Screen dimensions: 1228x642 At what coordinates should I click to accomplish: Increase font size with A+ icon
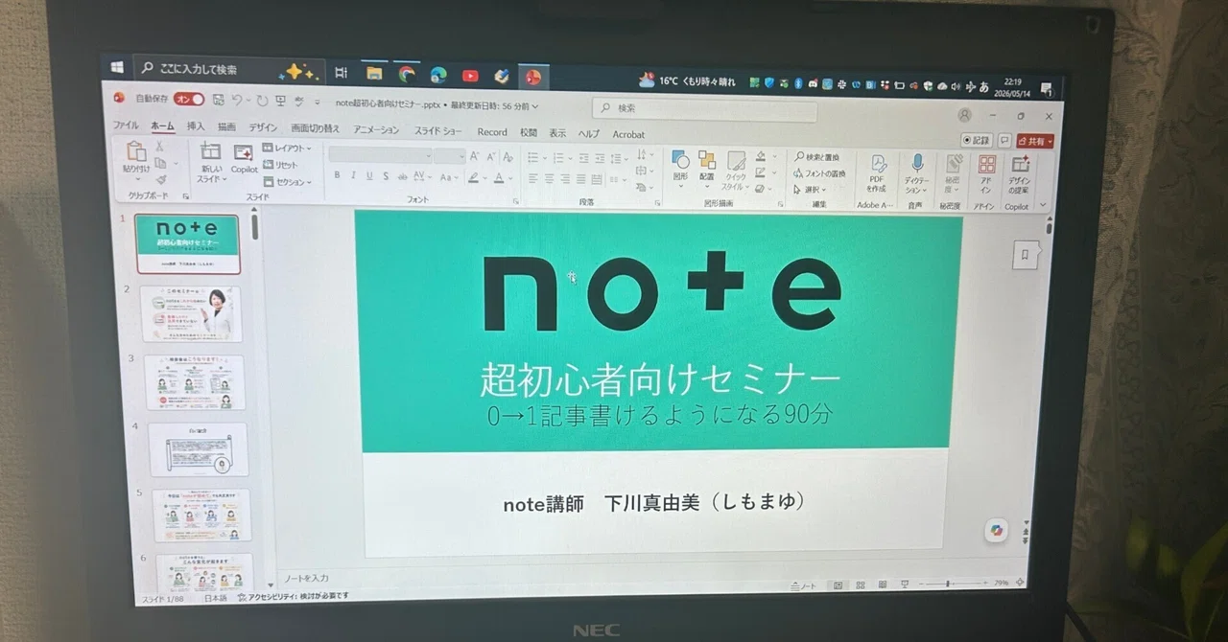(x=475, y=157)
